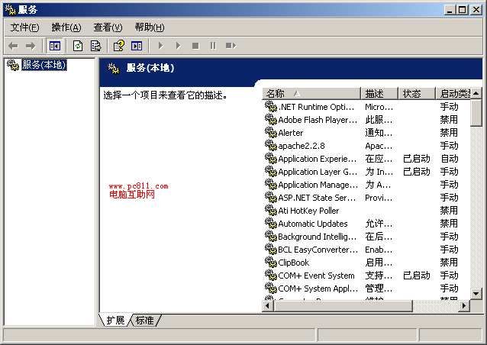This screenshot has width=487, height=345.
Task: Click the Pause Service icon
Action: 213,46
